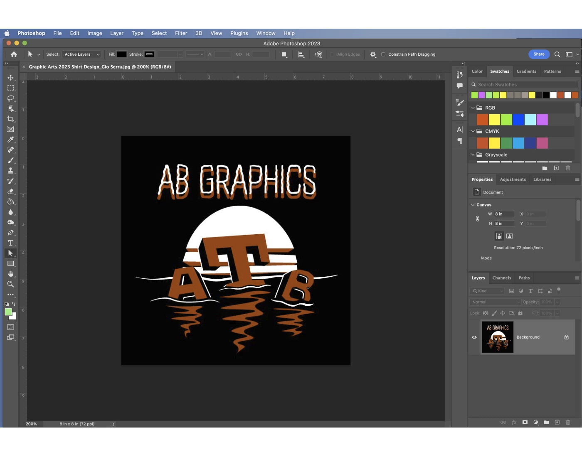The height and width of the screenshot is (457, 582).
Task: Open the gear settings in options bar
Action: (x=373, y=54)
